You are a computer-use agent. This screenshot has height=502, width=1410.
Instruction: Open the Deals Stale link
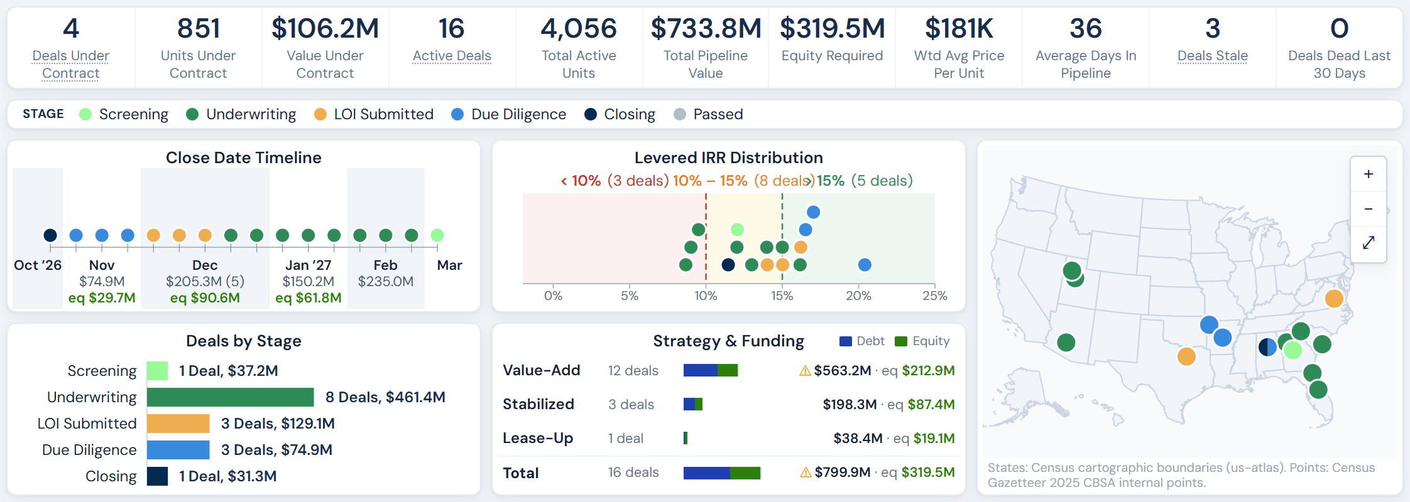click(x=1213, y=56)
